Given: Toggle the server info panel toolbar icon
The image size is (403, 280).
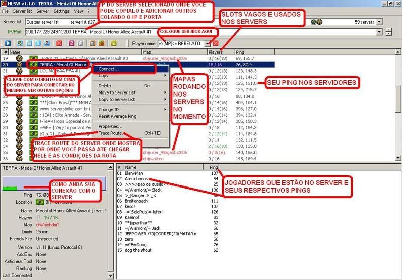Looking at the screenshot, I should click(x=29, y=43).
